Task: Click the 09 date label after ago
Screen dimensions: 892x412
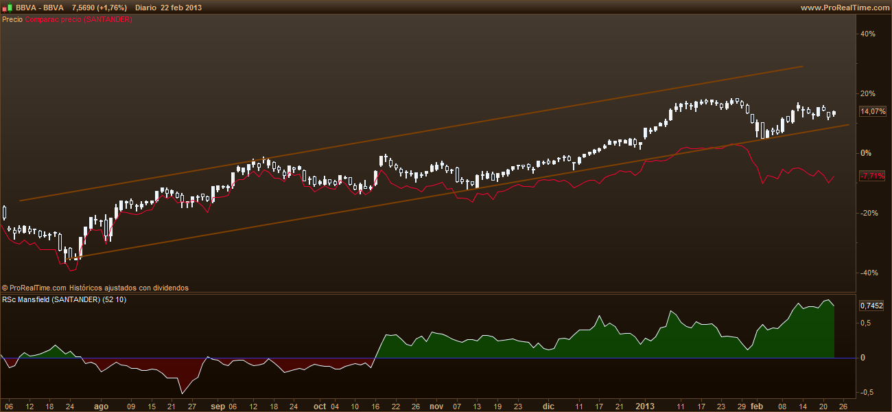Action: pos(130,406)
